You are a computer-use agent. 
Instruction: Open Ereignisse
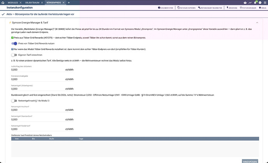pyautogui.click(x=232, y=8)
